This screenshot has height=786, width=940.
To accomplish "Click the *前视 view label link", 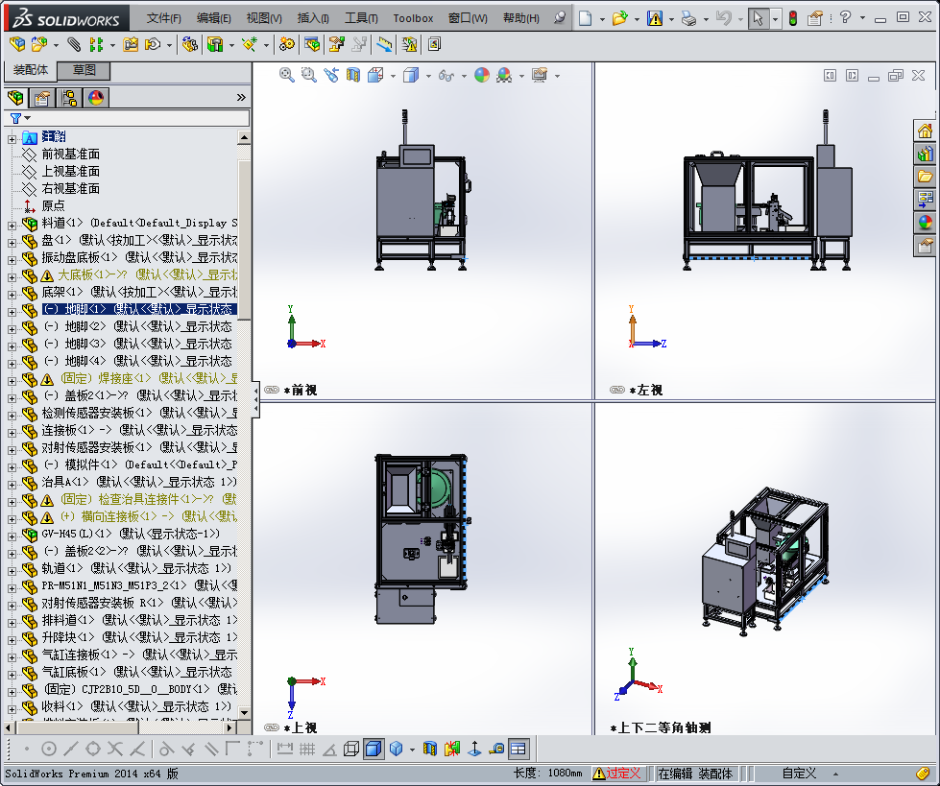I will tap(301, 390).
